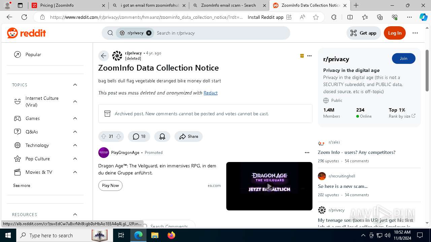
Task: Open the r/privacy title in the post header
Action: click(x=133, y=53)
